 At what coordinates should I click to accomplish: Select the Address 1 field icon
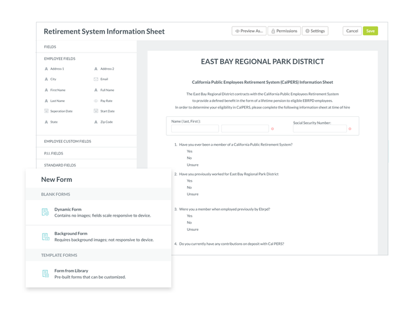pyautogui.click(x=47, y=69)
